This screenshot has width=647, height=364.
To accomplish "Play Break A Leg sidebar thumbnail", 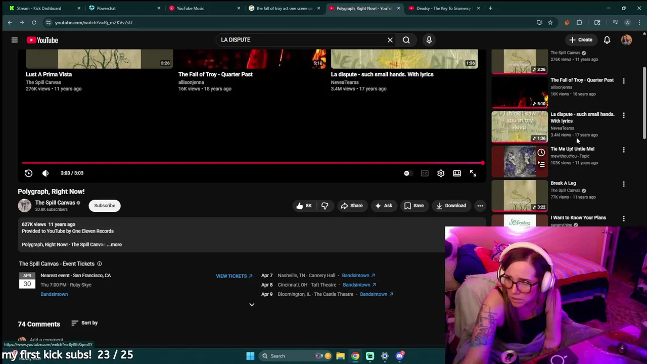I will point(519,196).
